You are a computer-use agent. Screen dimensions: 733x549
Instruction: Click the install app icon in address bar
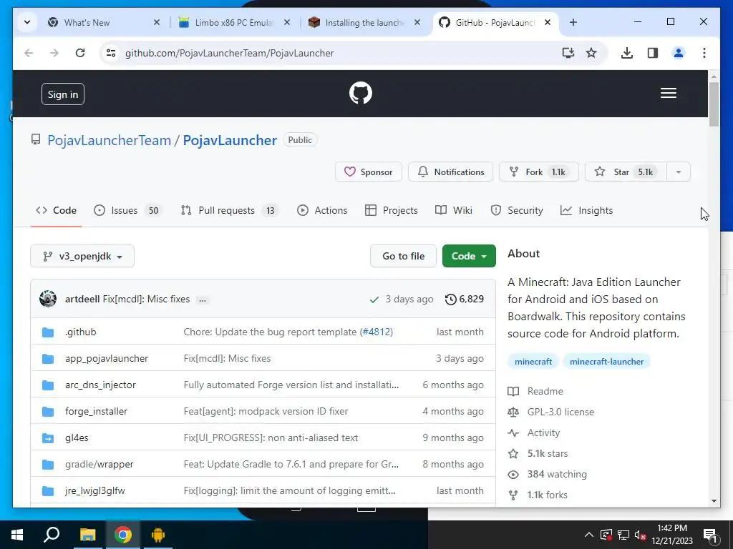[568, 53]
